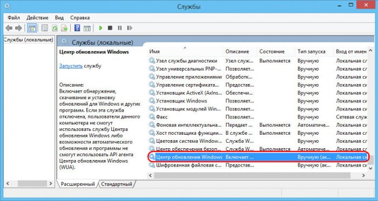Click the Back arrow toolbar icon
Image resolution: width=378 pixels, height=201 pixels.
(x=9, y=28)
